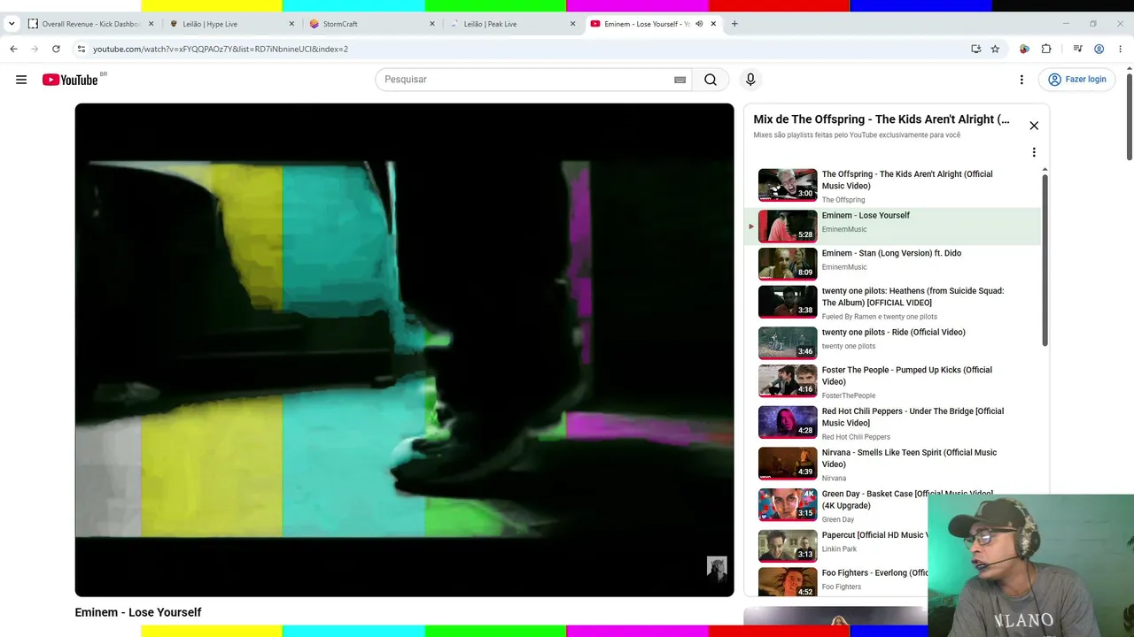Mute the Eminem tab audio icon
The image size is (1134, 637).
click(x=699, y=24)
